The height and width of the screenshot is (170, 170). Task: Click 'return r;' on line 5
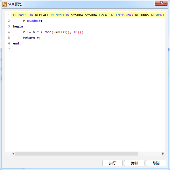click(32, 38)
